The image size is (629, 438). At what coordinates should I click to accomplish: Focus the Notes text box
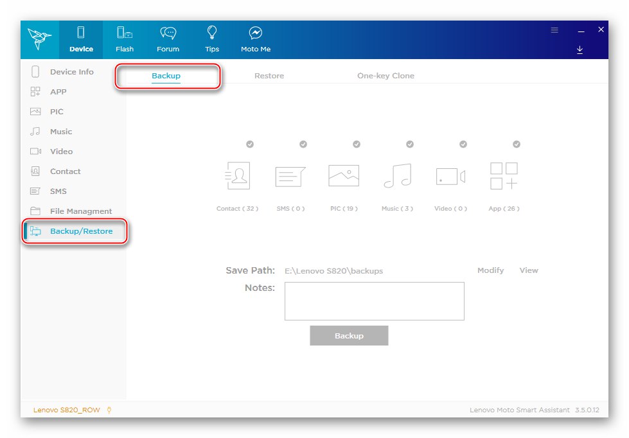coord(375,301)
